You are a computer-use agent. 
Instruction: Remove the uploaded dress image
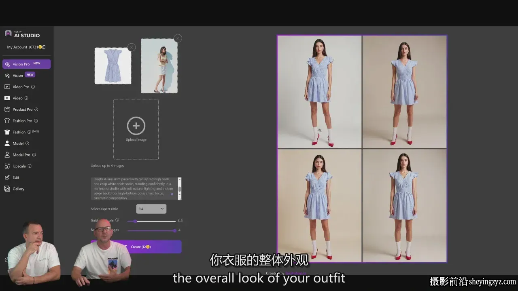tap(131, 47)
